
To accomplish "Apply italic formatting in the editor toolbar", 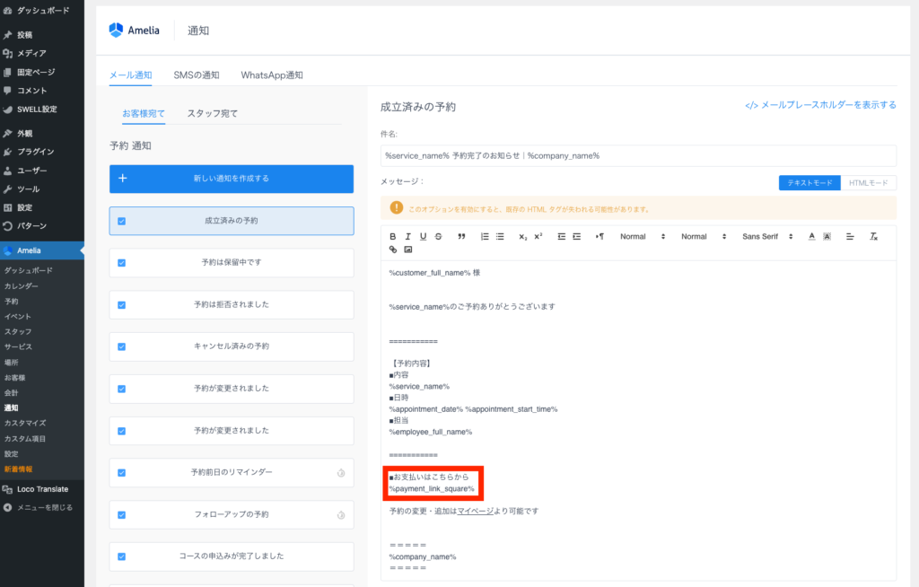I will coord(407,236).
